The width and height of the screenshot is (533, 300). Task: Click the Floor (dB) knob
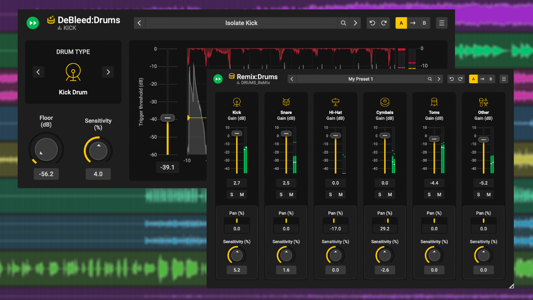tap(46, 149)
